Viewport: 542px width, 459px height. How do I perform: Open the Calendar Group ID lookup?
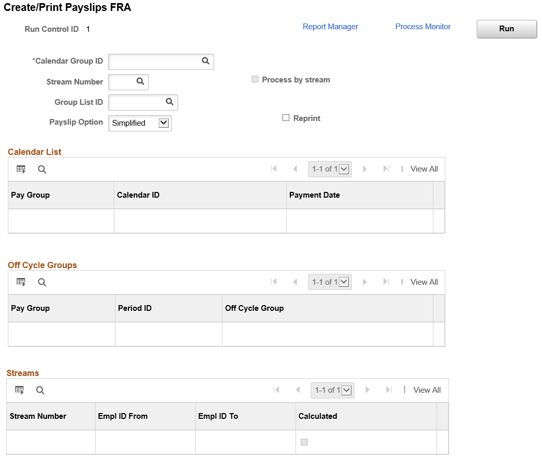pyautogui.click(x=205, y=61)
